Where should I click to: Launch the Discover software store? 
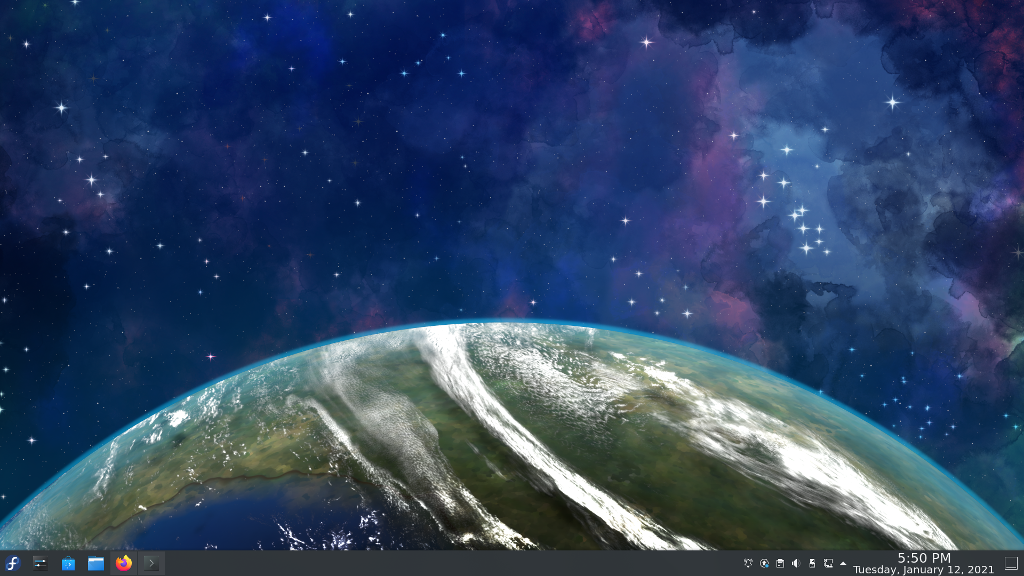[68, 563]
